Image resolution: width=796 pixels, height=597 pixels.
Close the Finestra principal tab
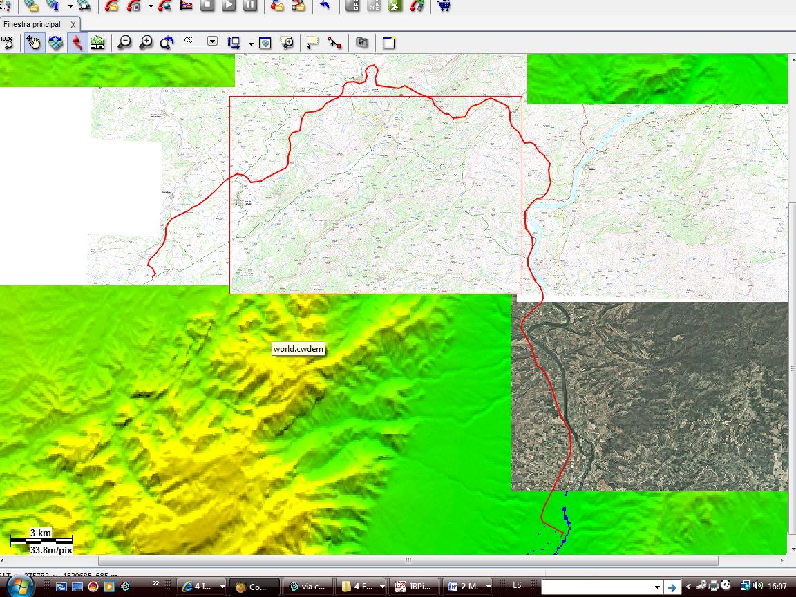(73, 24)
